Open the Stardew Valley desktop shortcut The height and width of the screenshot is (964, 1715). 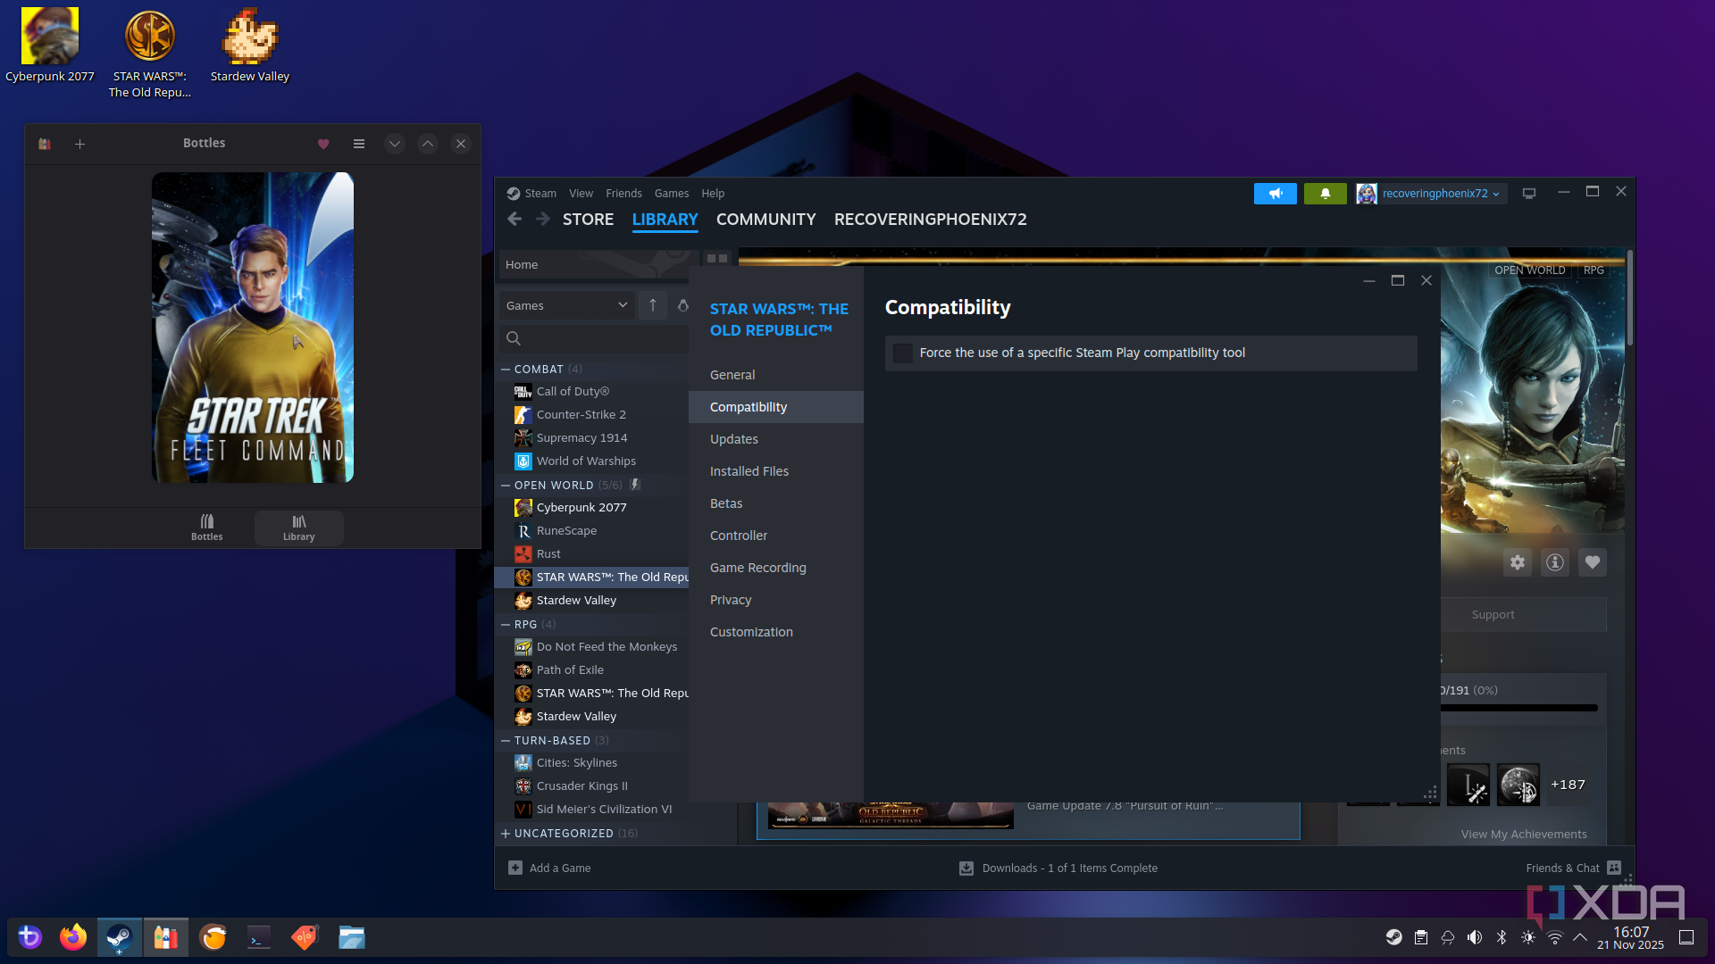(x=250, y=46)
